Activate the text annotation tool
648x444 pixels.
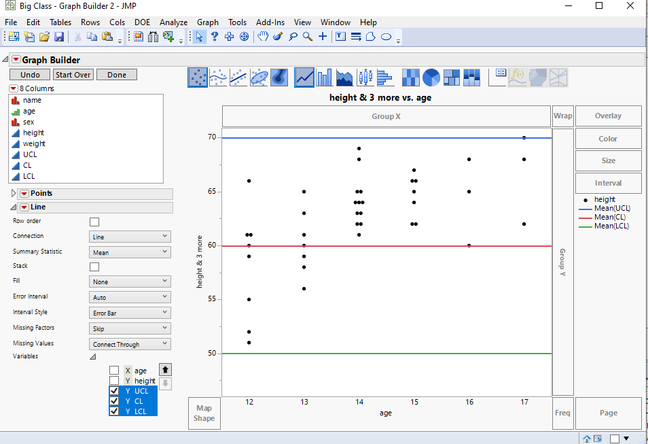pyautogui.click(x=340, y=37)
